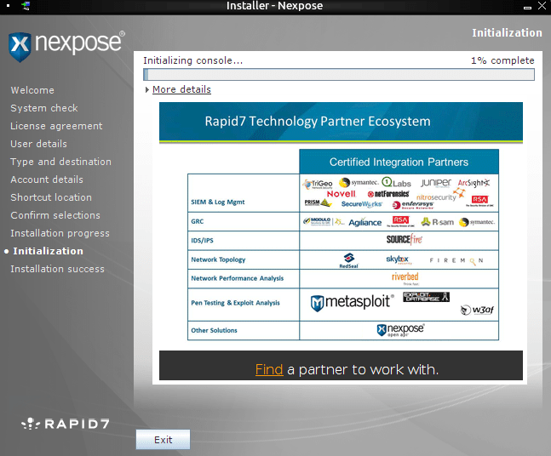Click the Agiliance logo
The image size is (551, 456).
(x=364, y=223)
